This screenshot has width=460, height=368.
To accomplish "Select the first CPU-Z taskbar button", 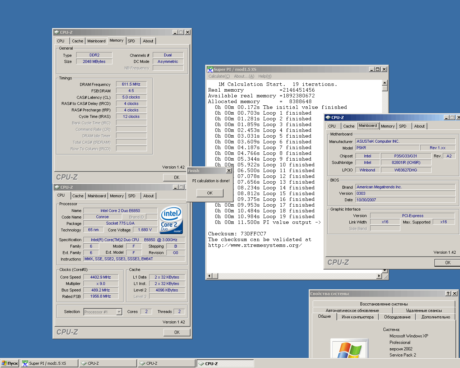I will click(x=108, y=363).
